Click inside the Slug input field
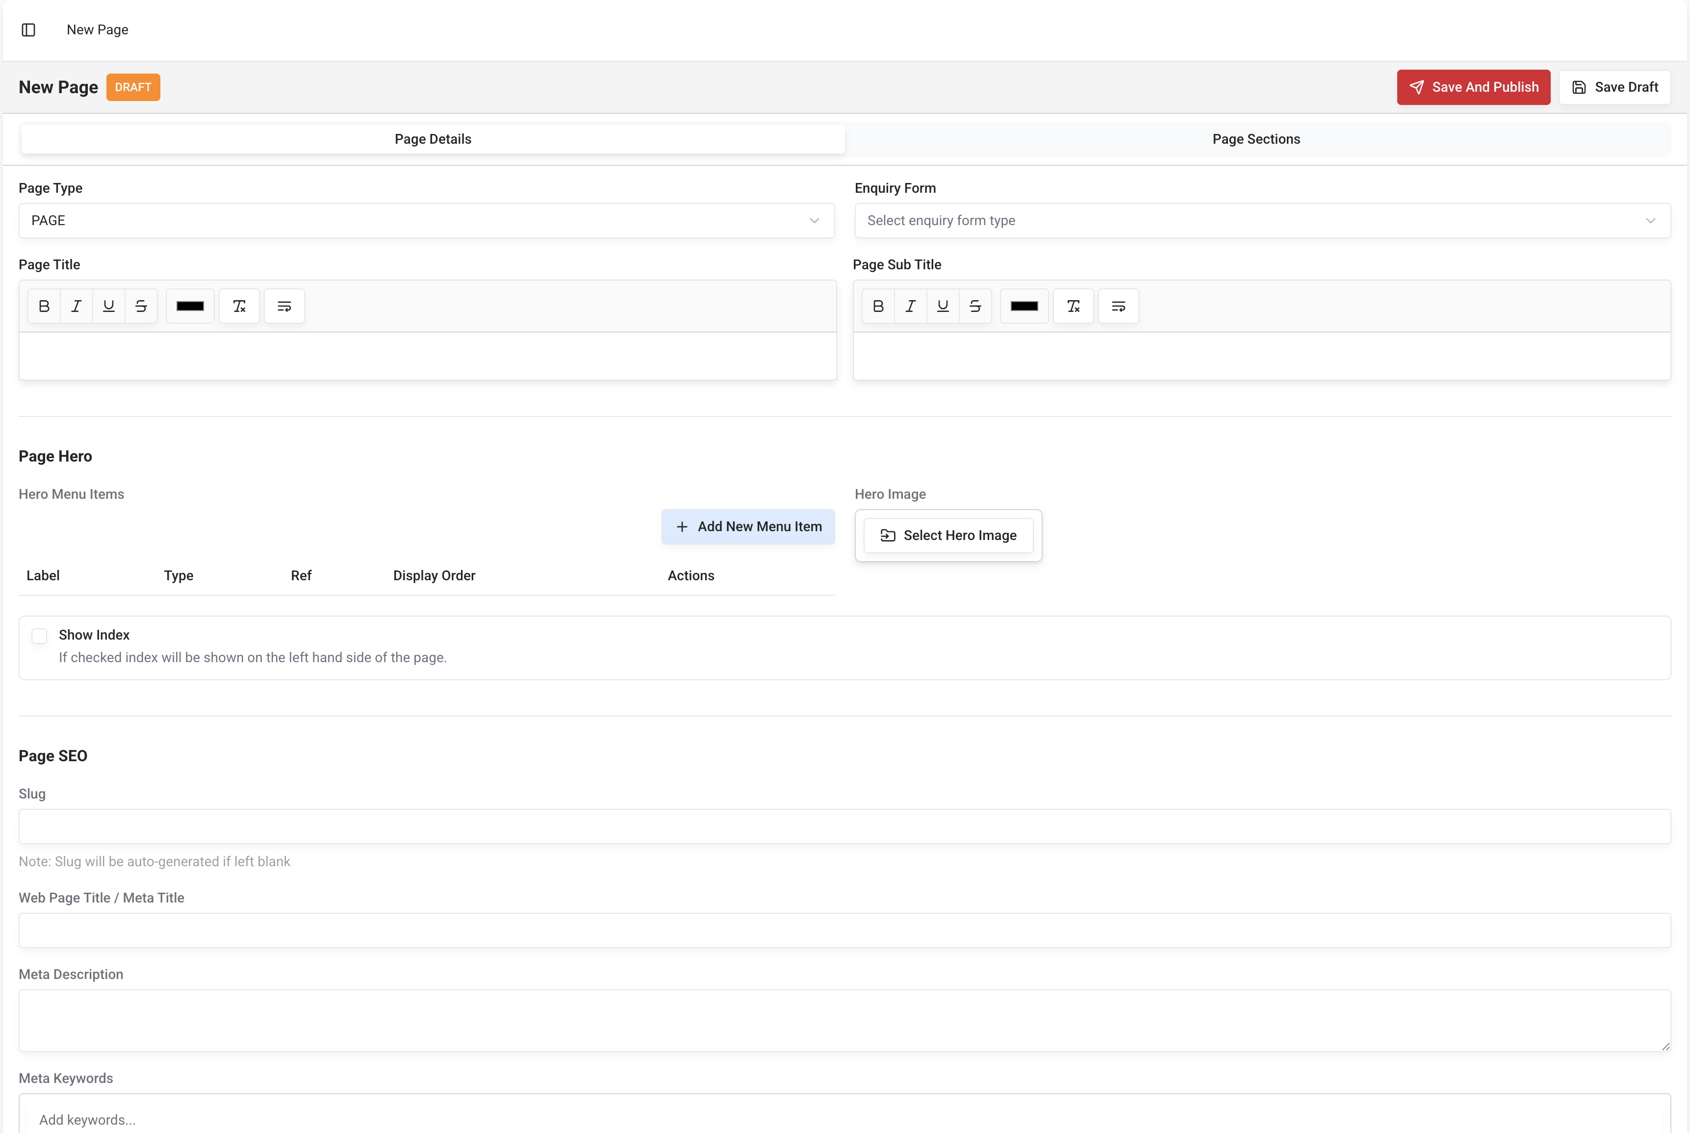The height and width of the screenshot is (1133, 1690). [845, 826]
